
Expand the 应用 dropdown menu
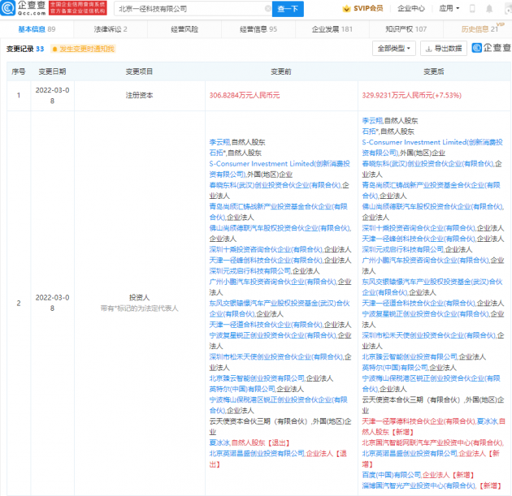(x=449, y=9)
